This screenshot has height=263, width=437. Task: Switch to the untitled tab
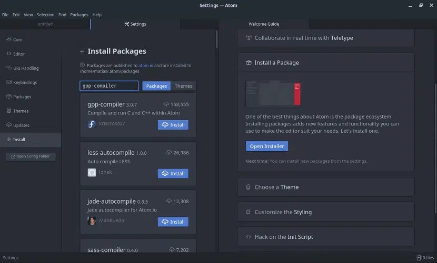coord(45,24)
